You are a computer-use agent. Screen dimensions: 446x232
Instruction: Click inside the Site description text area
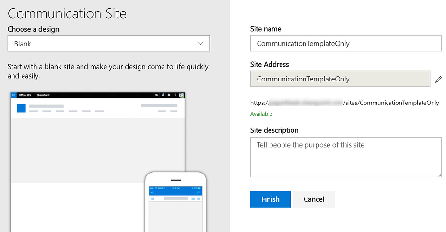pos(345,157)
